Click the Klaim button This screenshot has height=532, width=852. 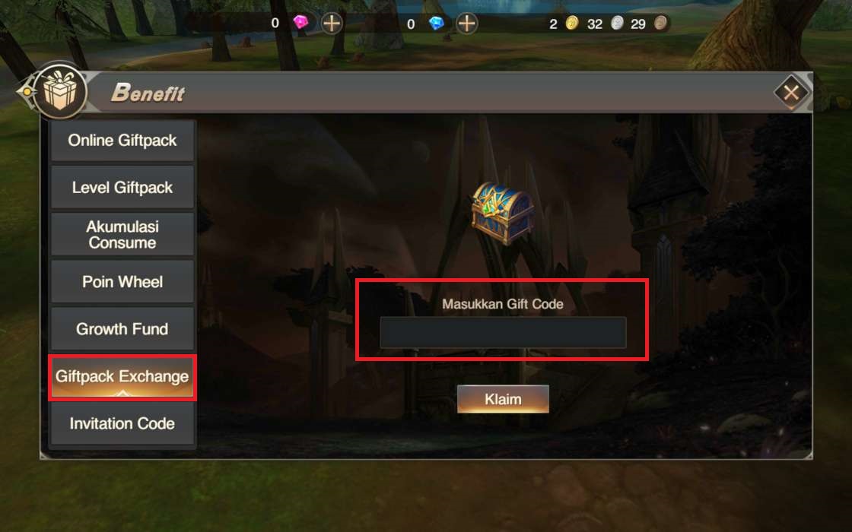click(x=503, y=399)
